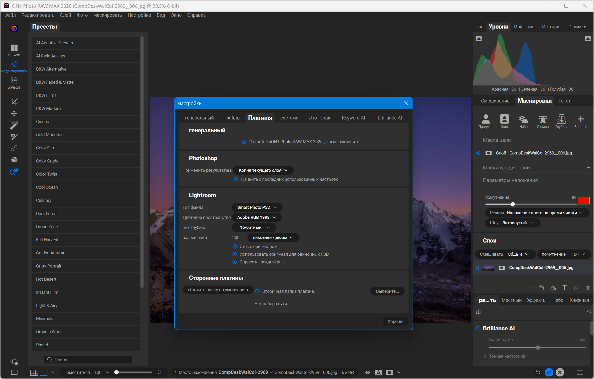
Task: Open the 'Слой' menu in menu bar
Action: [x=65, y=15]
